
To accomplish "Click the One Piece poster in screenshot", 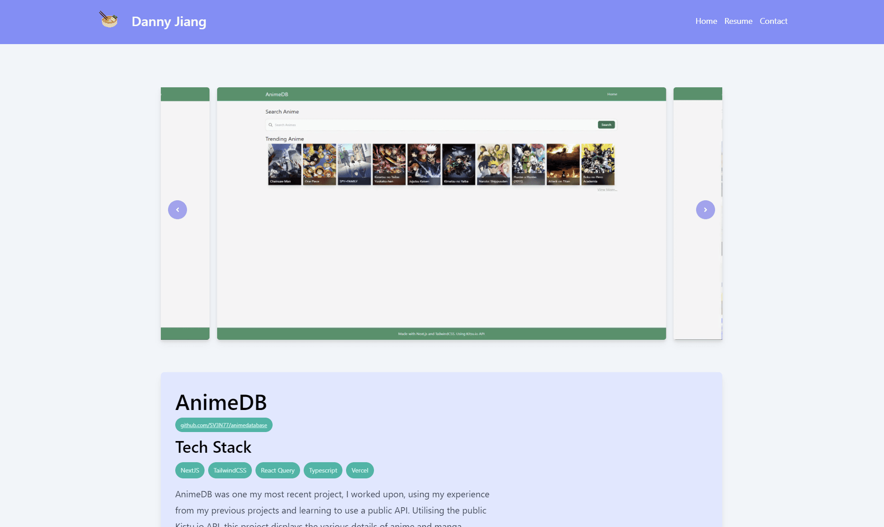I will [319, 164].
